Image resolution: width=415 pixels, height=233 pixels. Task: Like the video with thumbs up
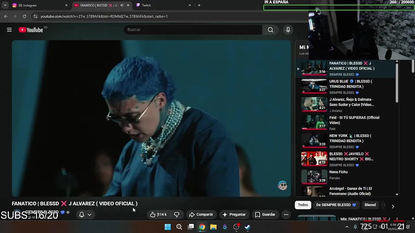tap(158, 215)
